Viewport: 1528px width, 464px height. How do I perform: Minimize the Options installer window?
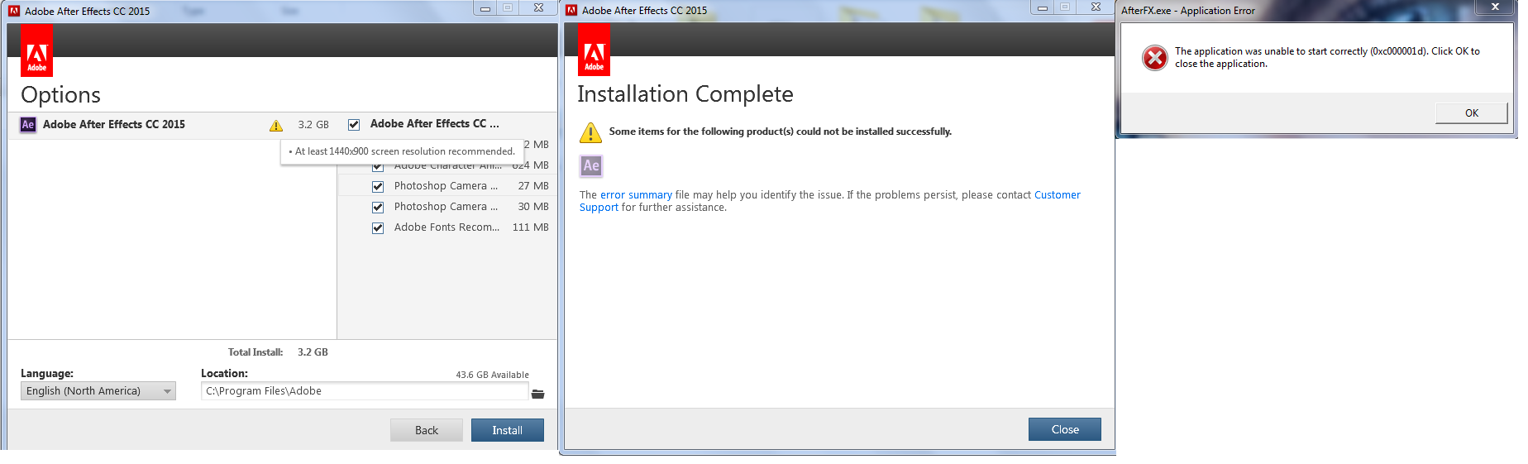485,8
